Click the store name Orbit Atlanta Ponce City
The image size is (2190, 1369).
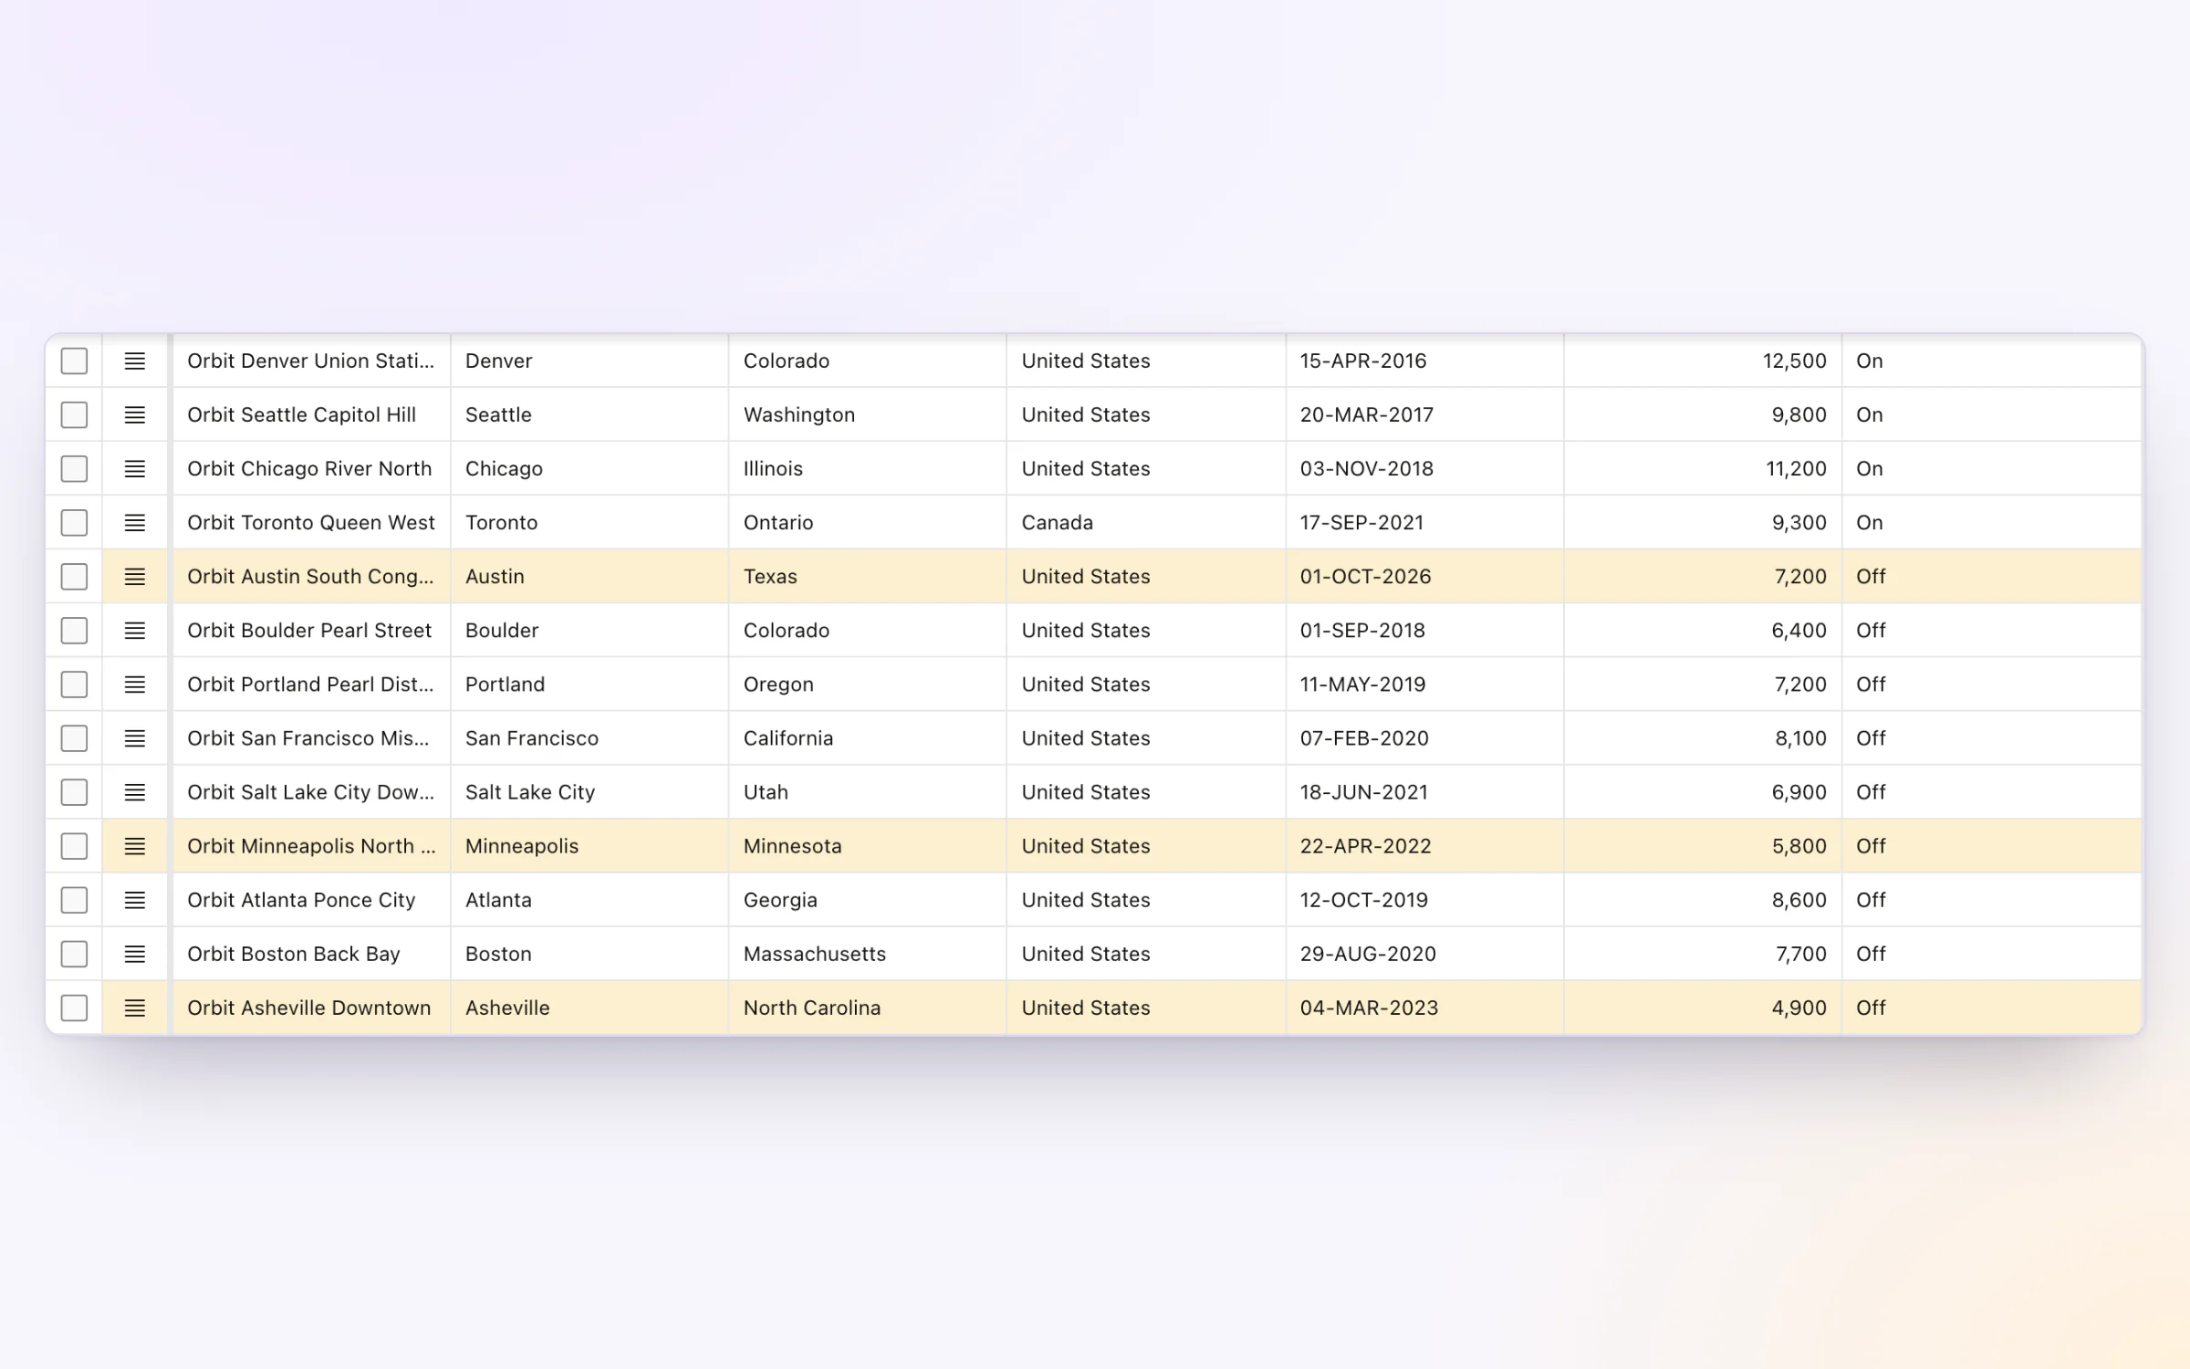point(301,900)
